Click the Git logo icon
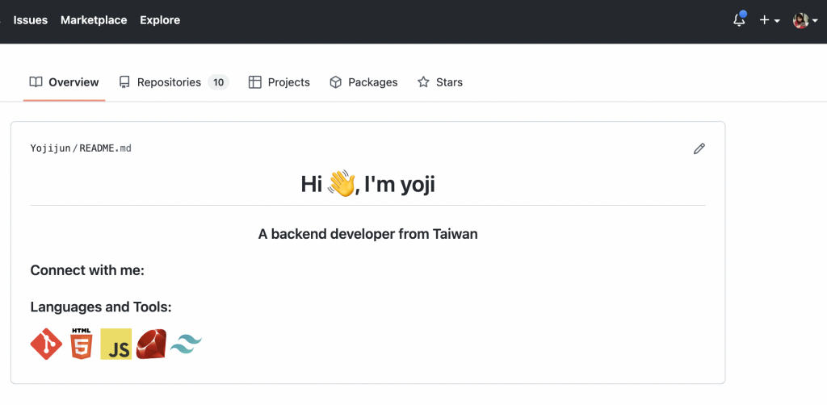Screen dimensions: 827x405 point(46,344)
